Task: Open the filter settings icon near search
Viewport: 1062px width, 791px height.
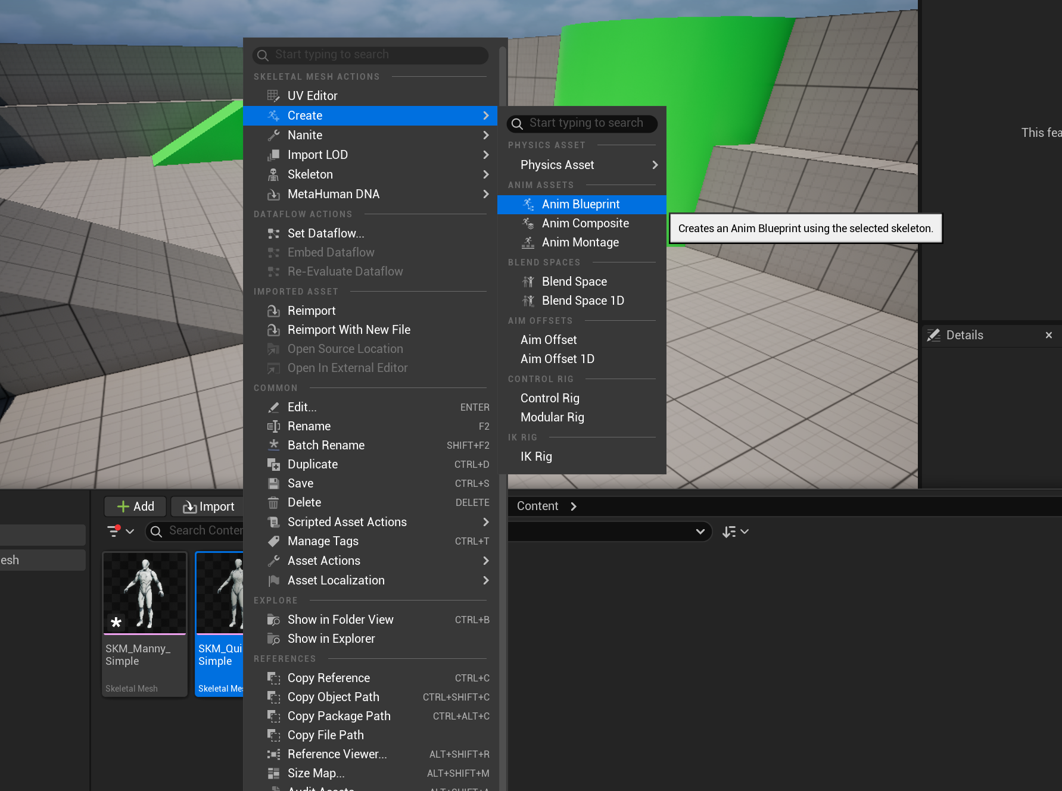Action: pos(120,530)
